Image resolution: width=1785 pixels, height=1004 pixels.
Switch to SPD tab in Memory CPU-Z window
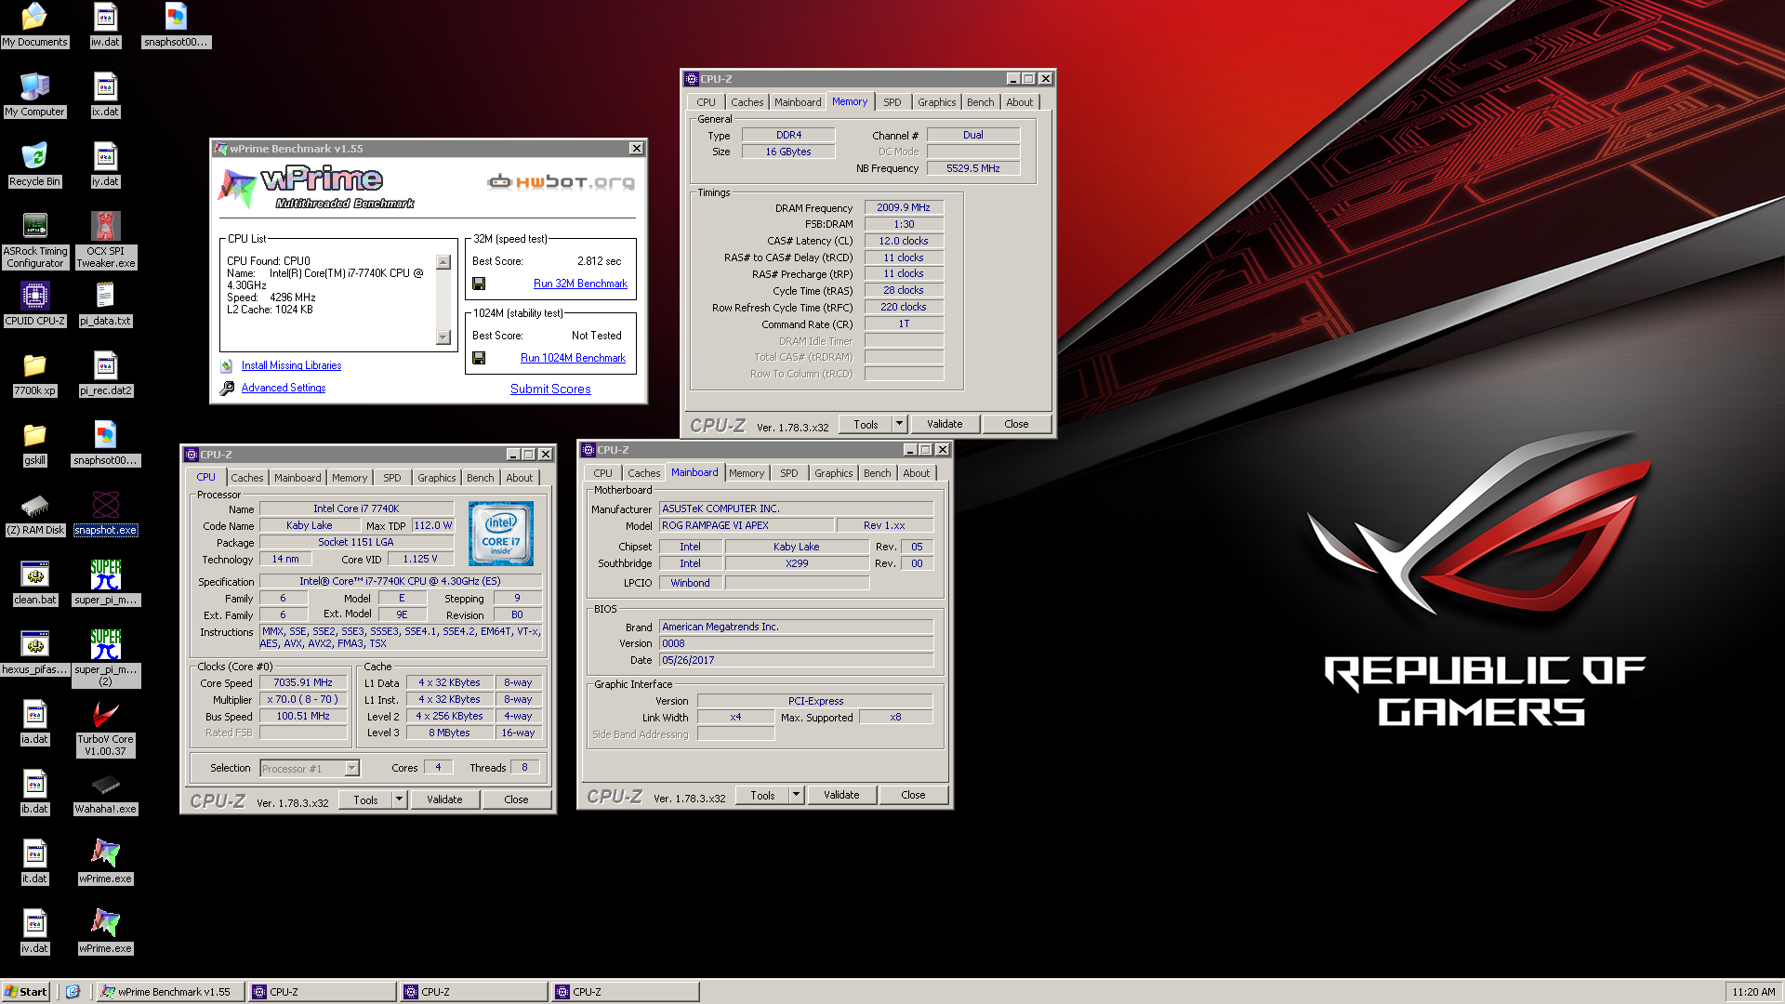point(892,102)
